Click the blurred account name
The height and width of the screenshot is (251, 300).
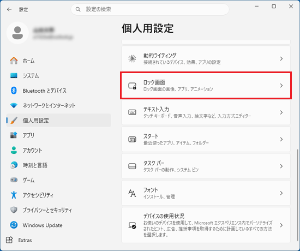coord(44,30)
